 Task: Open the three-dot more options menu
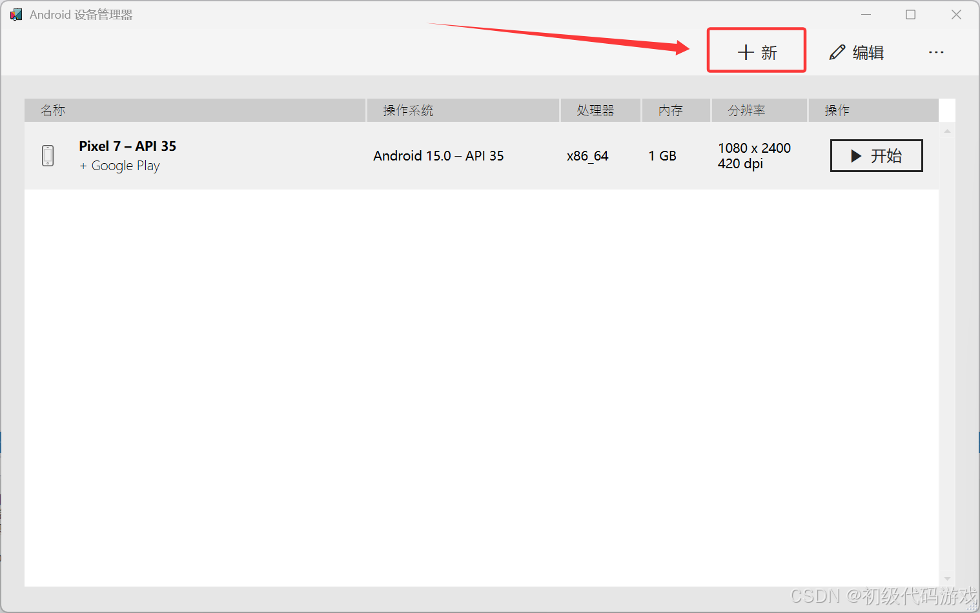point(936,52)
